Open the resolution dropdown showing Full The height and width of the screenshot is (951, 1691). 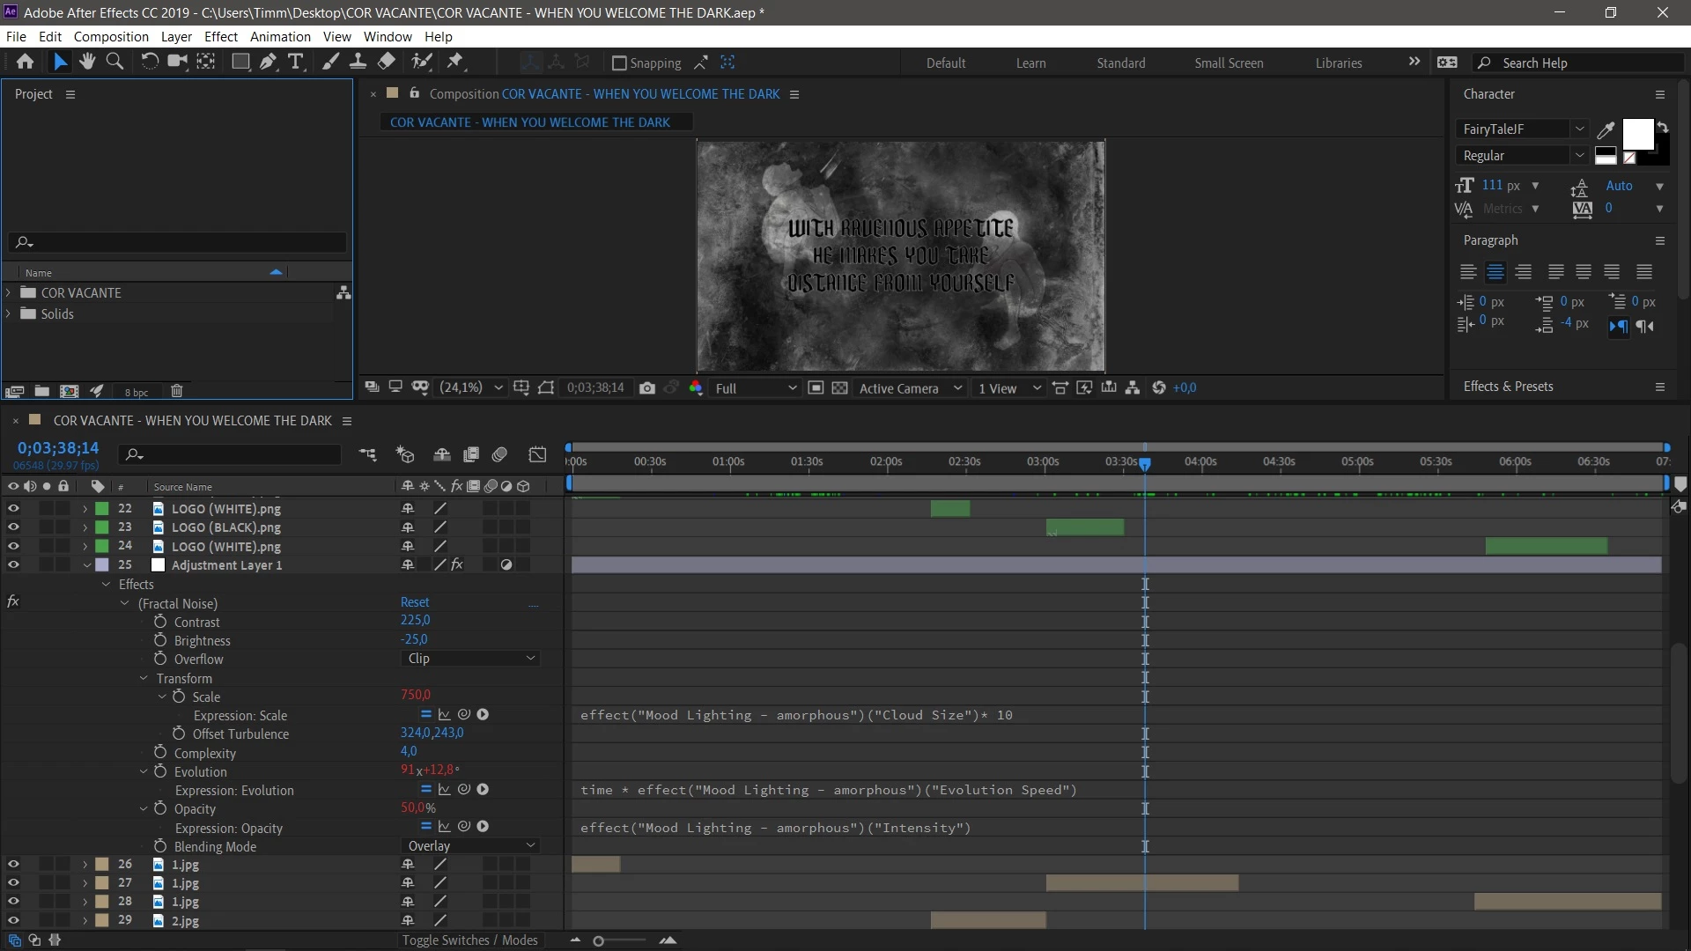[755, 388]
